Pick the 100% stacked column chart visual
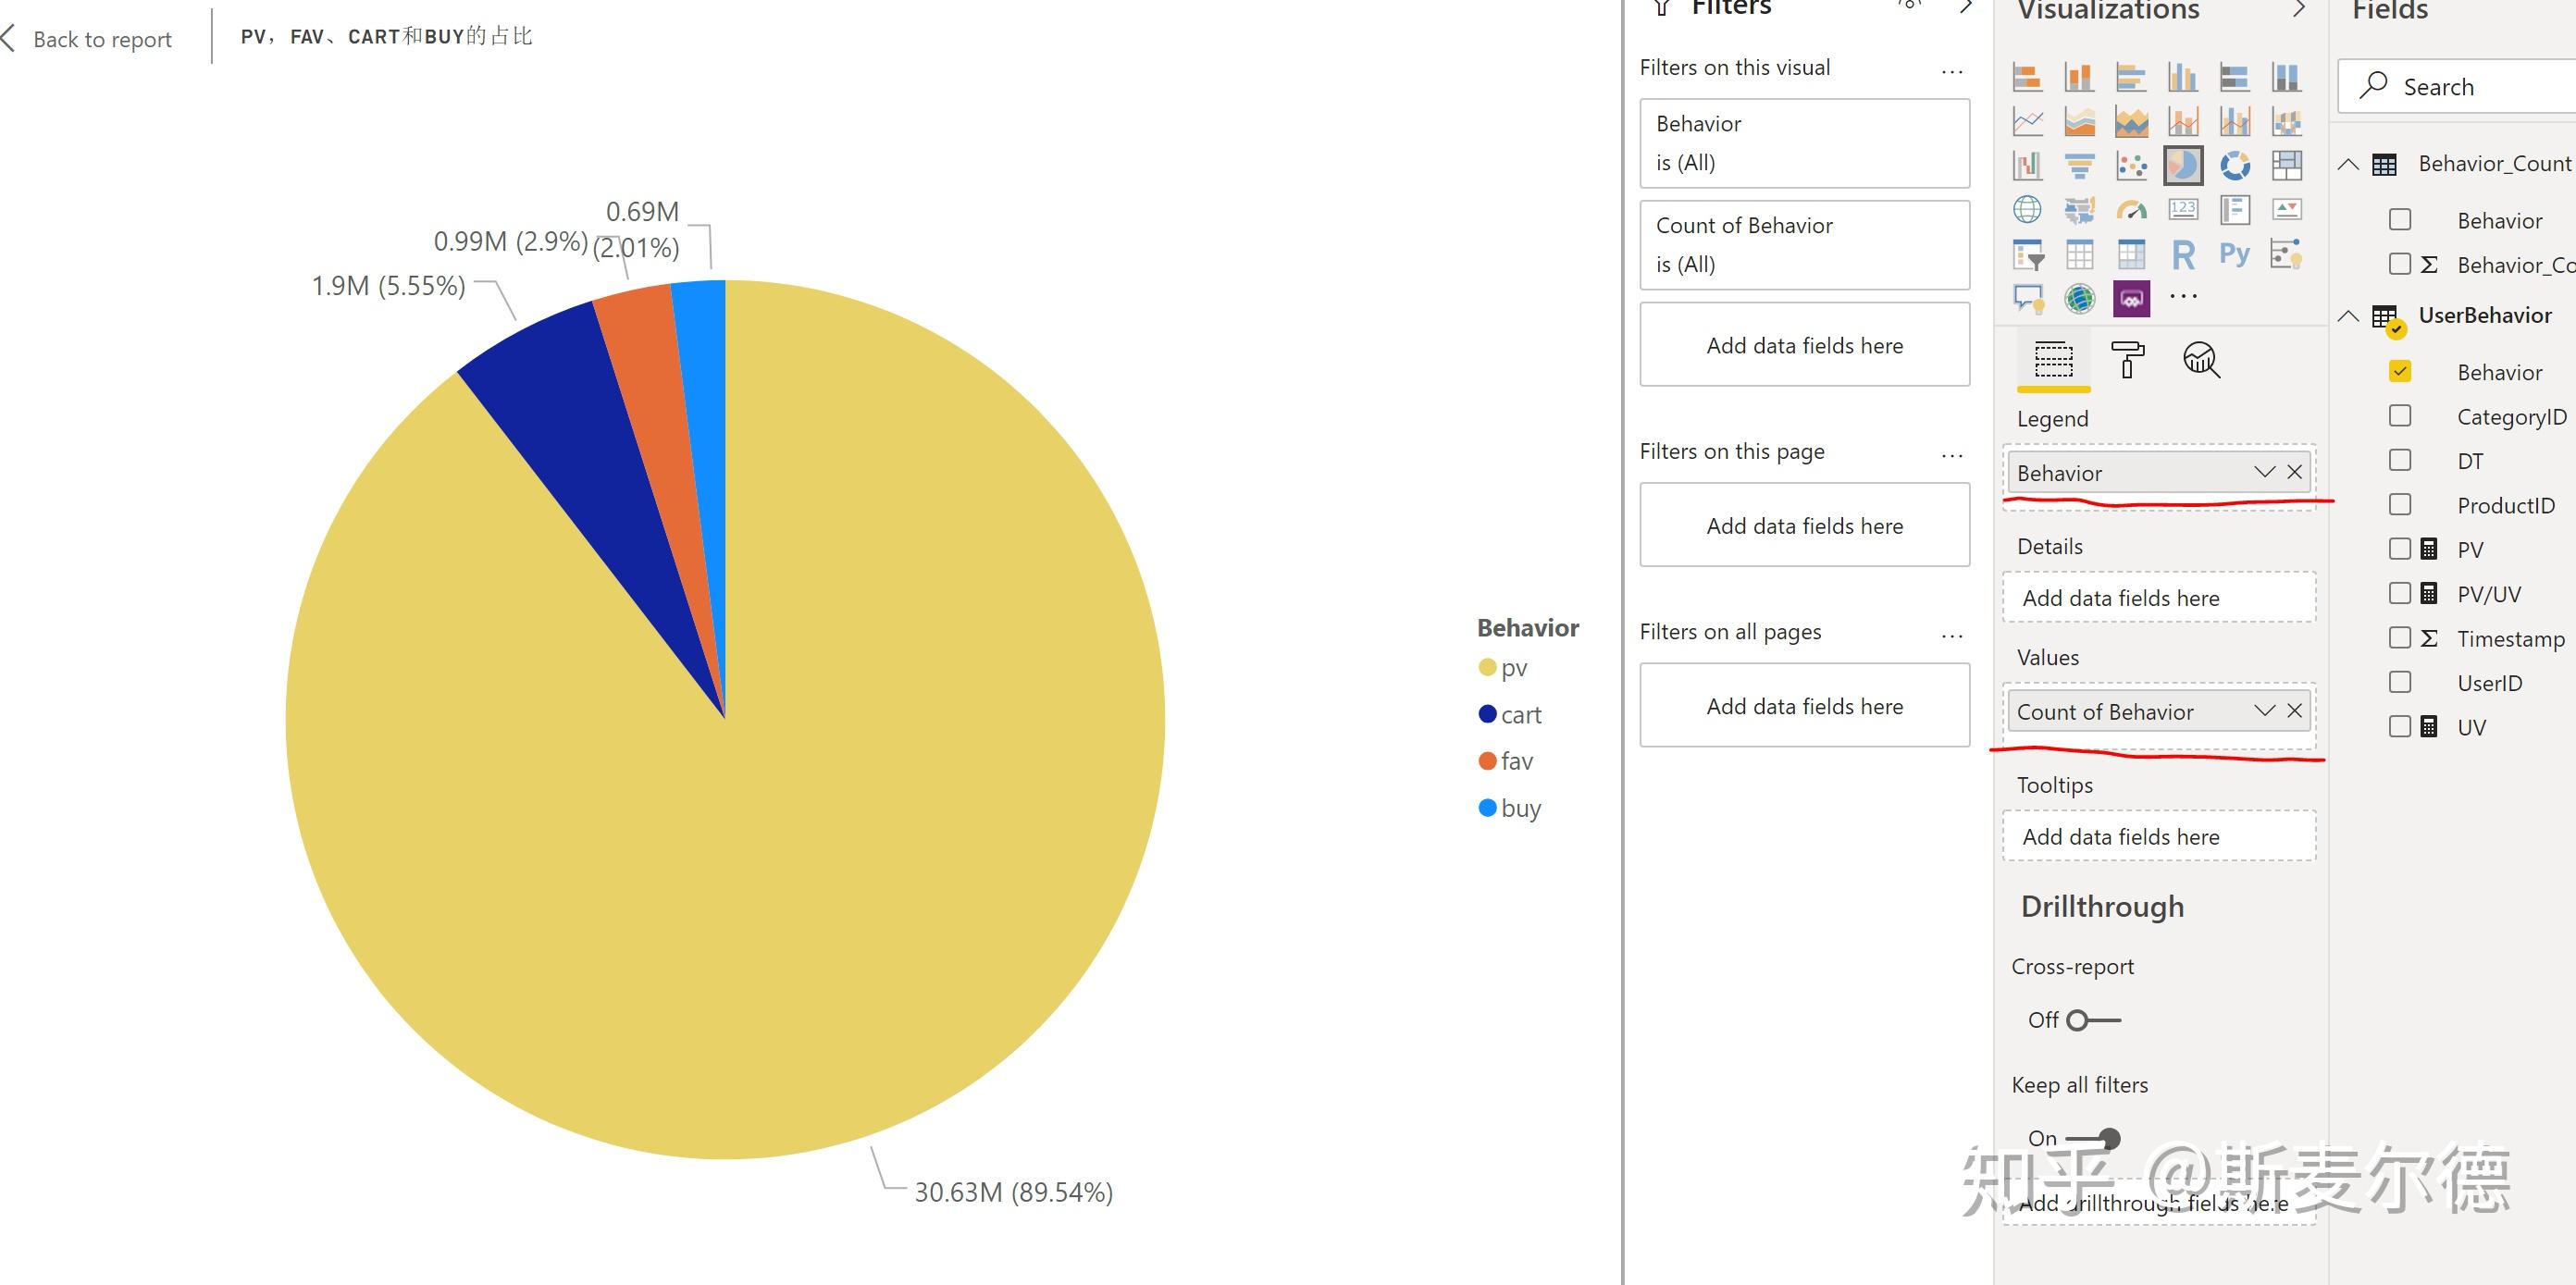The width and height of the screenshot is (2576, 1285). [x=2287, y=78]
